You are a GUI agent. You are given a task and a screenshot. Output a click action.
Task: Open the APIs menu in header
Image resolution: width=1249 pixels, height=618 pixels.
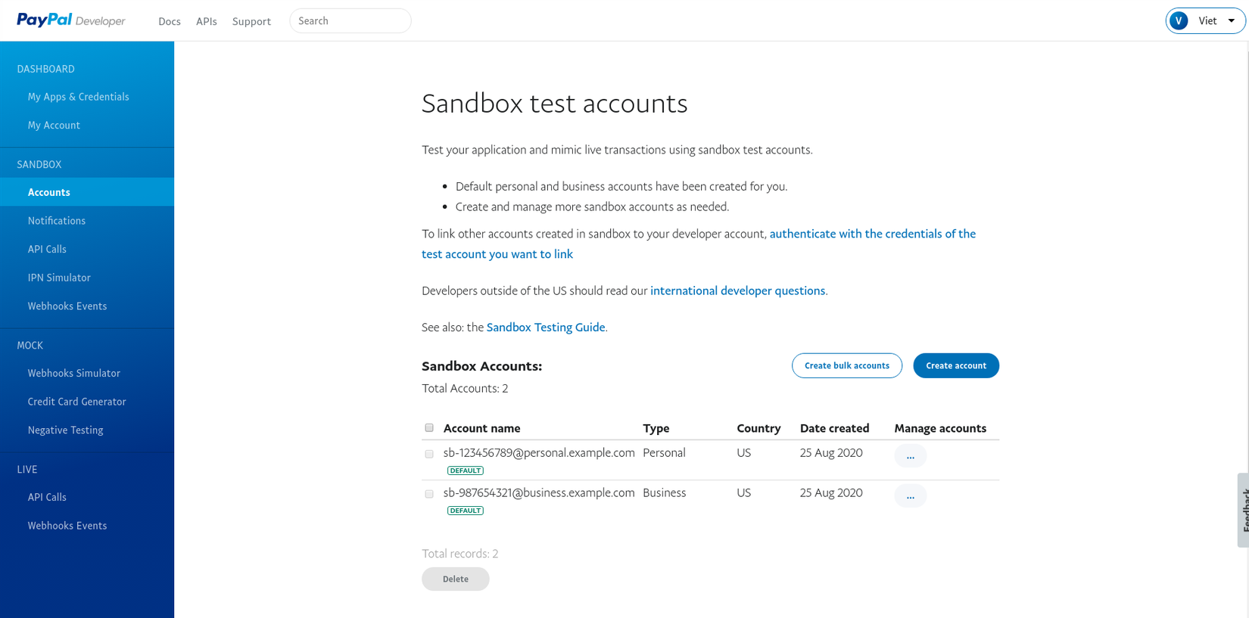207,21
